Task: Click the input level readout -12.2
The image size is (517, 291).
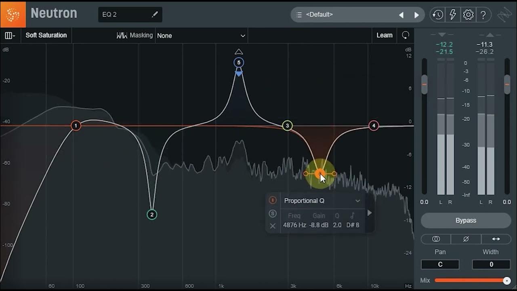Action: click(x=444, y=44)
